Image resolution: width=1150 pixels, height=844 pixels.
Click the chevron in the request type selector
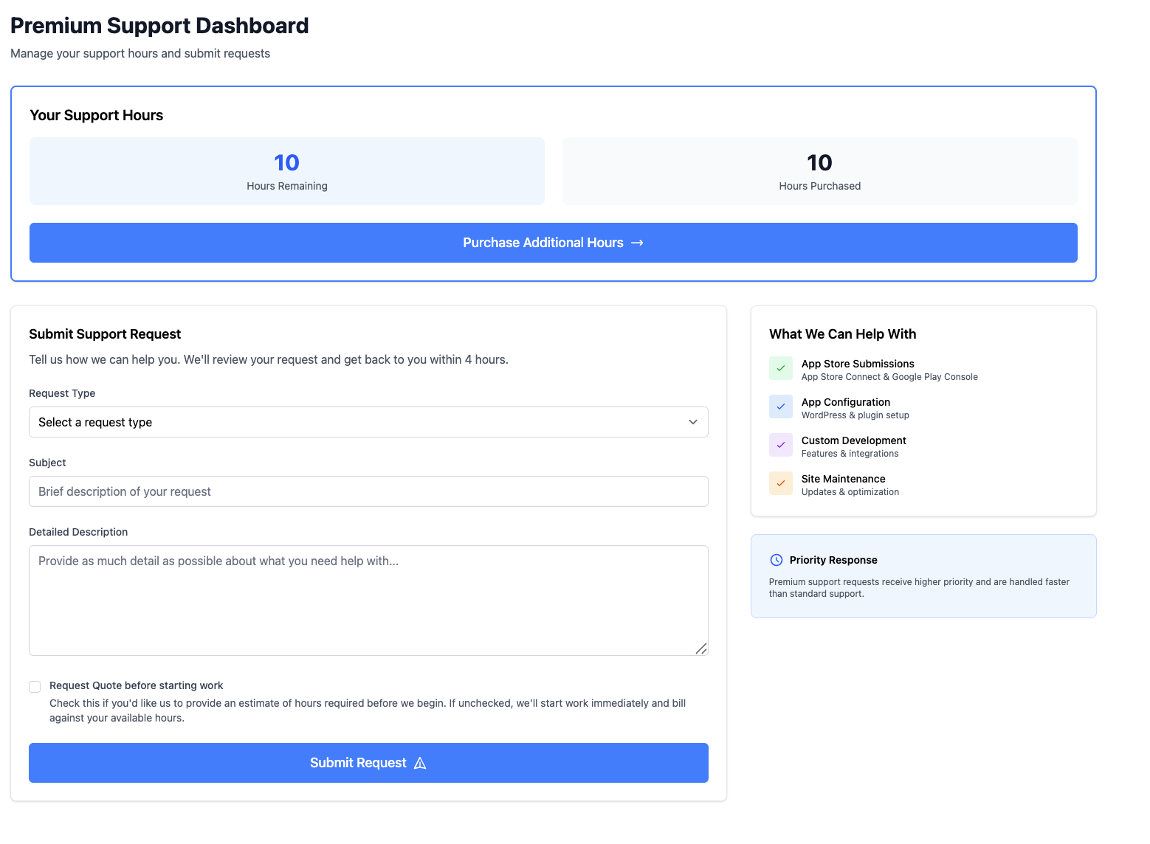pos(693,422)
